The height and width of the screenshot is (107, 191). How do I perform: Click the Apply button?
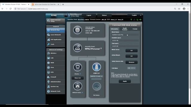coord(125,81)
